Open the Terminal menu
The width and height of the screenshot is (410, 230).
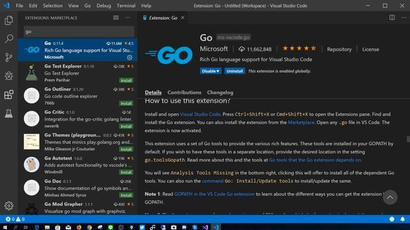tap(126, 6)
